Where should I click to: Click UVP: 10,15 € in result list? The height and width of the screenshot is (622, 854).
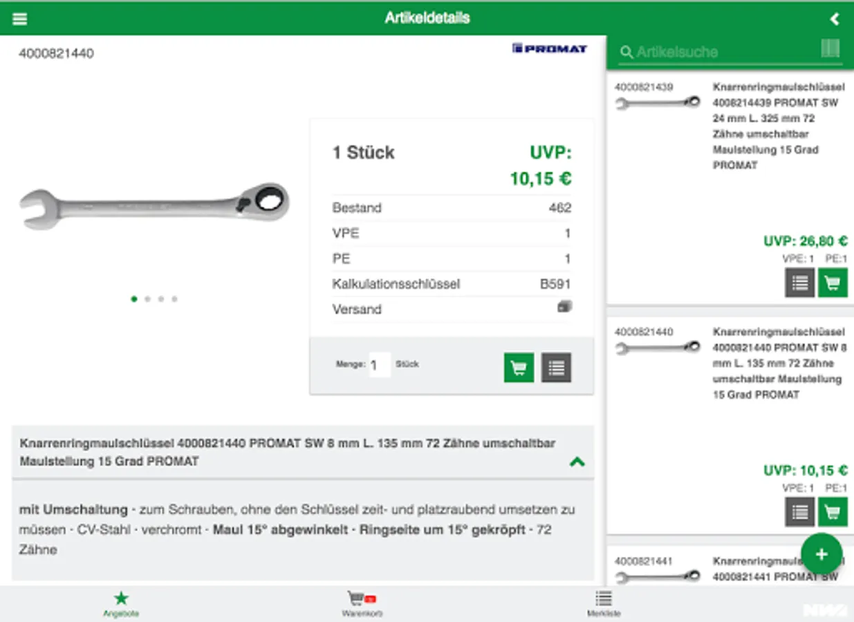(806, 471)
